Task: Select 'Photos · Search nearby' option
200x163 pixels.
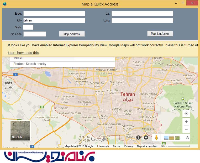Action: tap(30, 64)
